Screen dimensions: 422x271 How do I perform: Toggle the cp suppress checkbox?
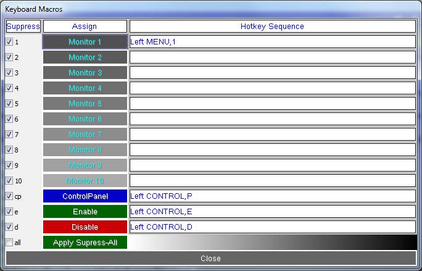(9, 196)
